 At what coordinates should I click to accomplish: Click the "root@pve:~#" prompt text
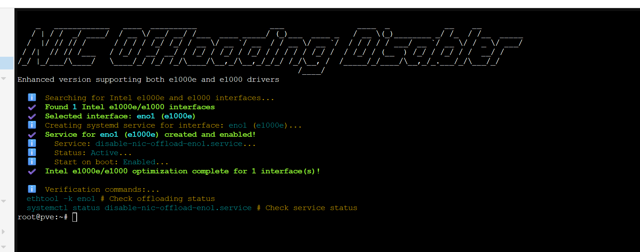pos(42,217)
